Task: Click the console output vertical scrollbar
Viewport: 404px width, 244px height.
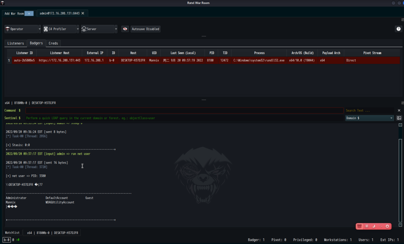Action: (x=400, y=180)
